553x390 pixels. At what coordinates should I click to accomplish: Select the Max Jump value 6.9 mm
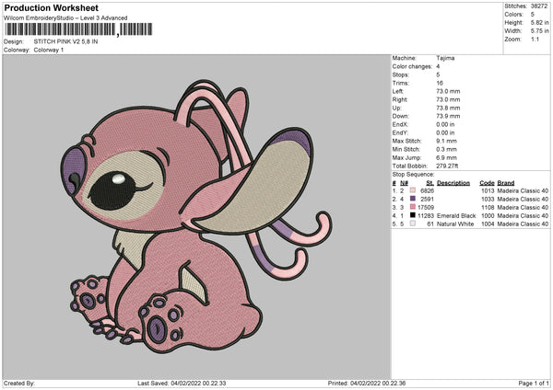tap(446, 157)
